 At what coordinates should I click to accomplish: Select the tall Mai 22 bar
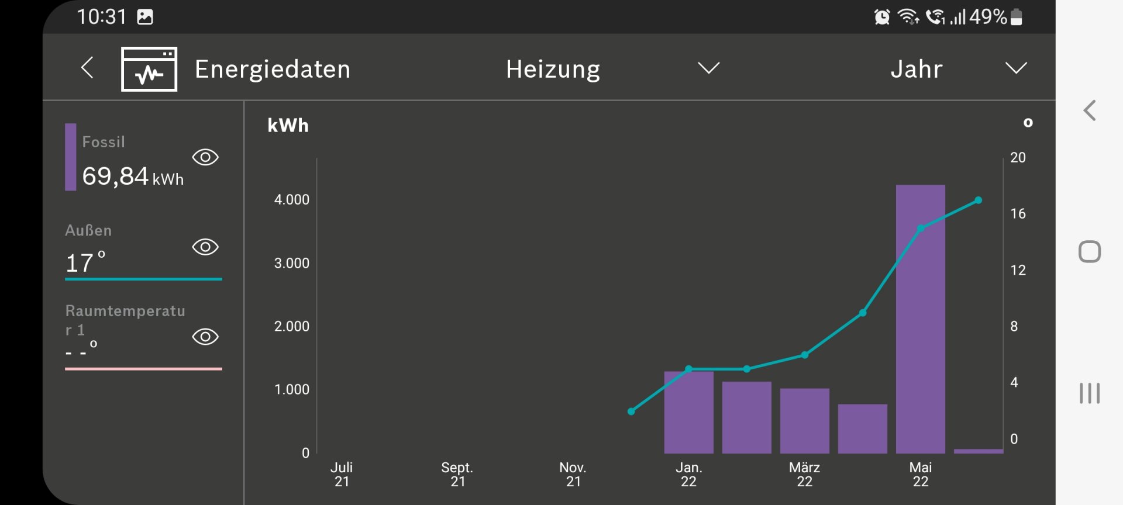[x=920, y=319]
